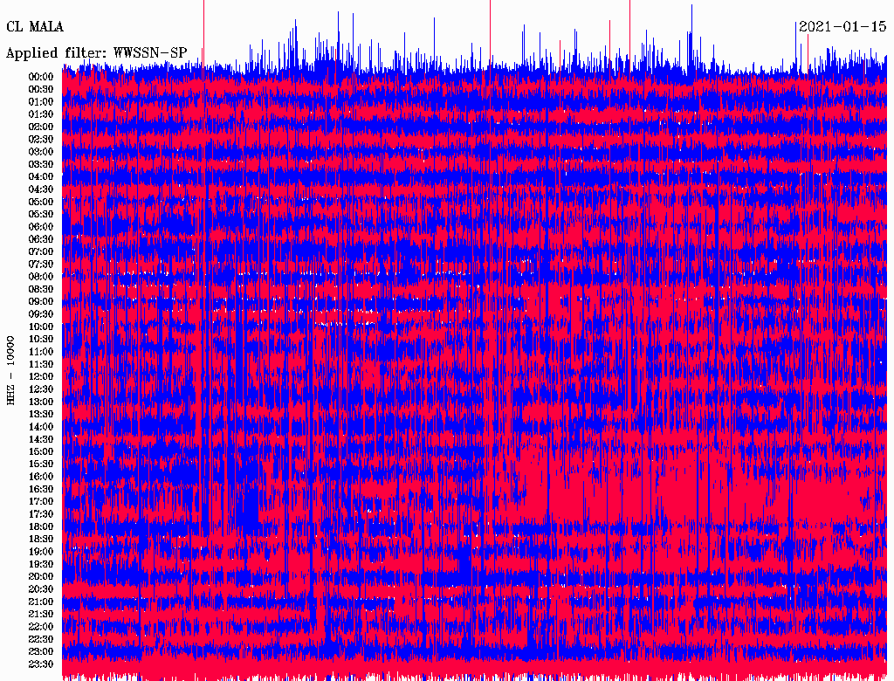Select the 02:00 time row label
Screen dimensions: 894x681
[41, 127]
